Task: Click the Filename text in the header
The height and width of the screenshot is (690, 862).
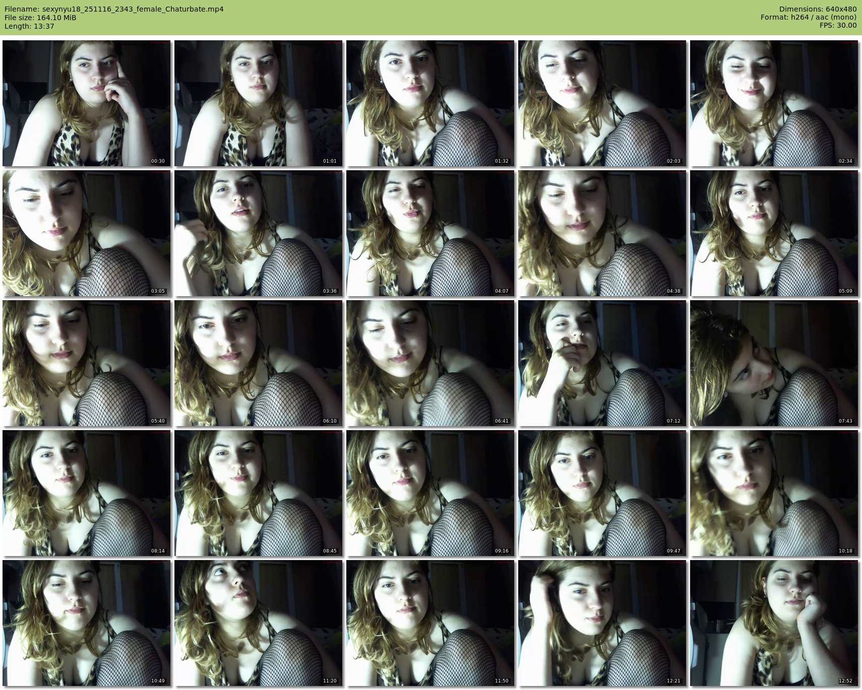Action: pyautogui.click(x=114, y=9)
